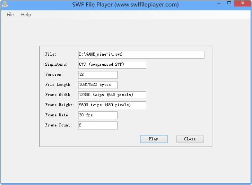This screenshot has width=252, height=185.
Task: Click the "Frame Count:" label
Action: point(58,125)
